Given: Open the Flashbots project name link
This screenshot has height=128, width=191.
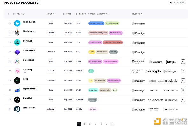Looking at the screenshot, I should (28, 31).
